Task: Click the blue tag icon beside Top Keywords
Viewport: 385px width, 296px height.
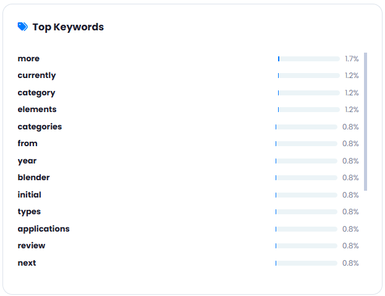Action: click(x=23, y=27)
